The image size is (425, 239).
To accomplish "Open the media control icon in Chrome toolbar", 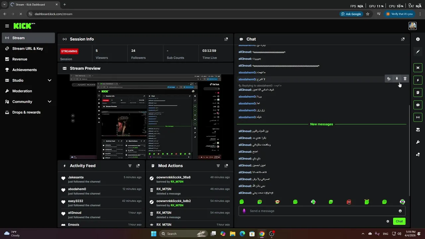I will [x=379, y=14].
